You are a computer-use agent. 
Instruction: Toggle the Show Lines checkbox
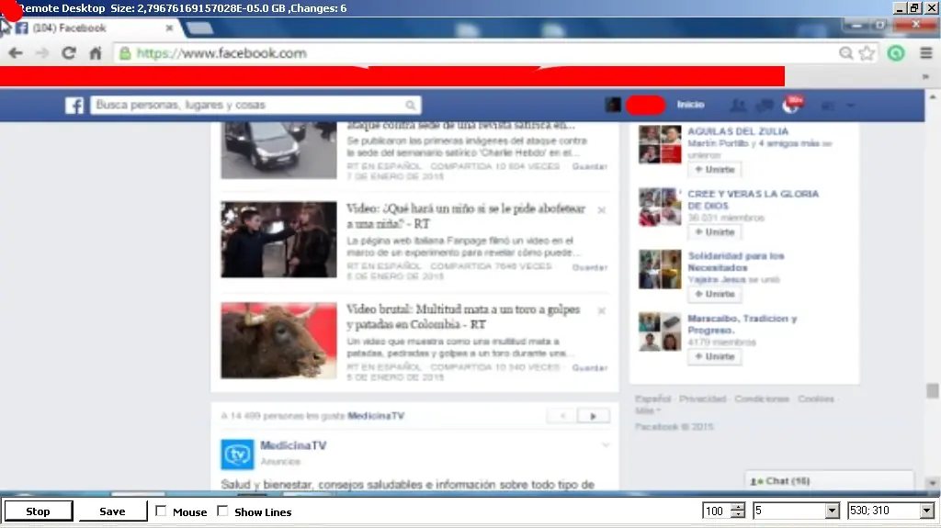222,511
